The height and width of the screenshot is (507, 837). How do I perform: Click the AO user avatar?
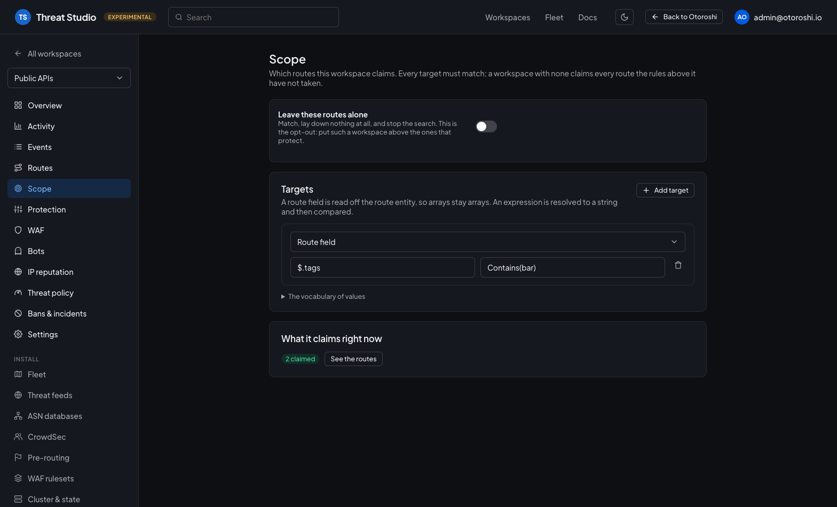pos(742,17)
